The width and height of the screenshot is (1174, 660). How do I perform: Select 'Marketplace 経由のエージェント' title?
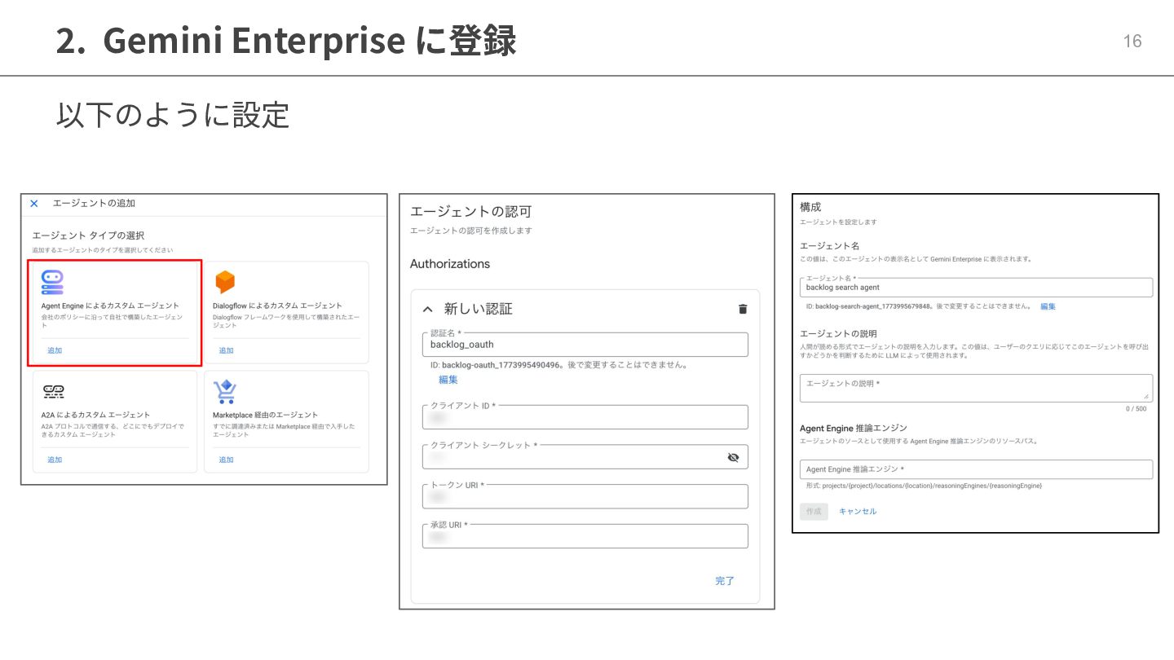point(265,415)
